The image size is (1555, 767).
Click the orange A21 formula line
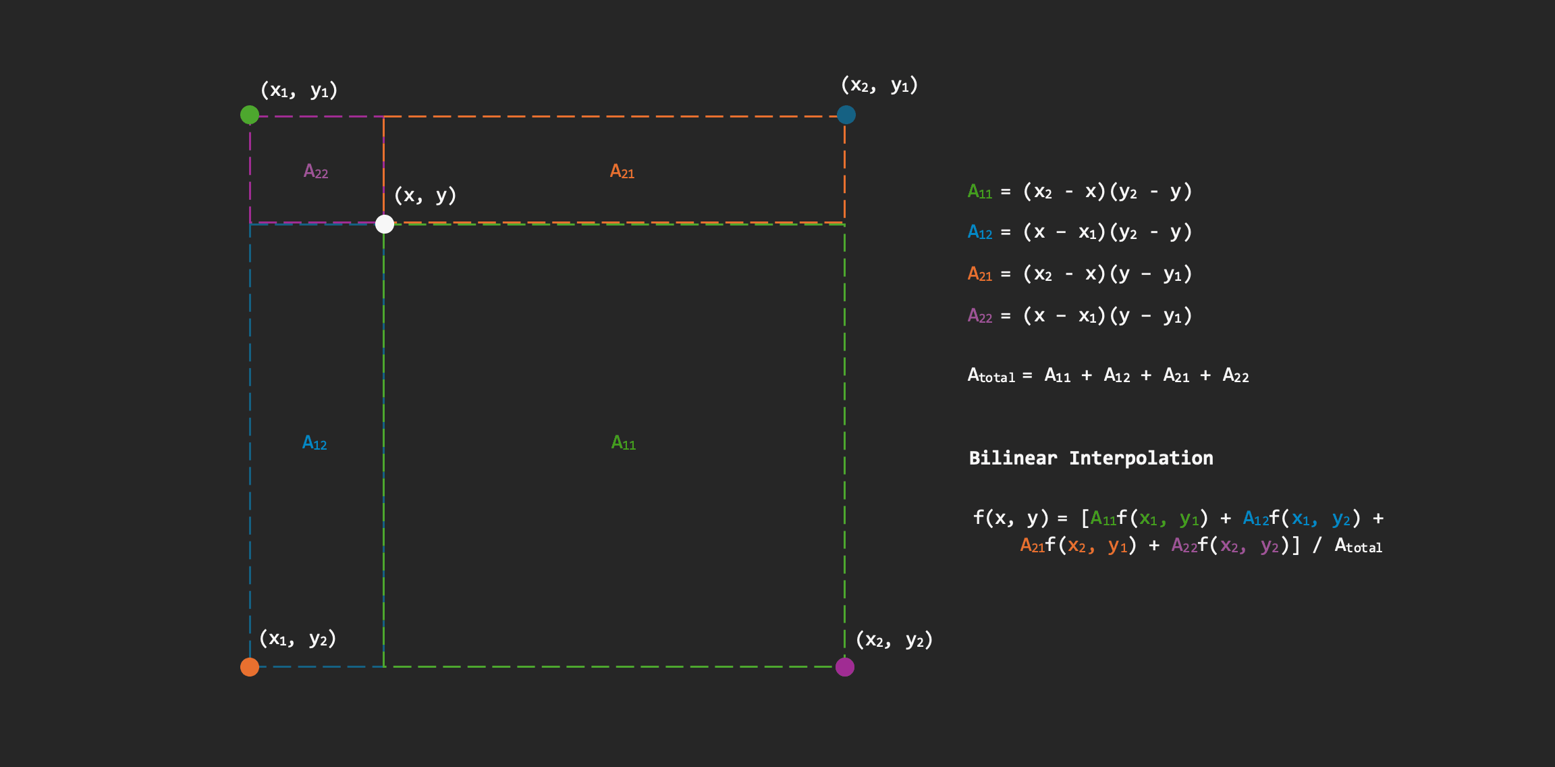point(1079,274)
